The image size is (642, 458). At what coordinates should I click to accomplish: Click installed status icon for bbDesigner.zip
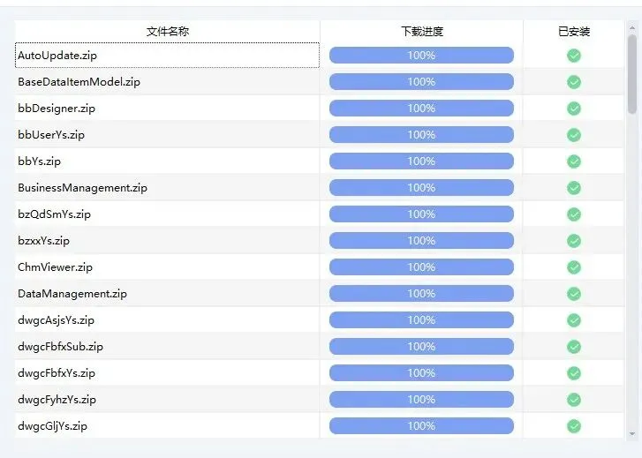574,109
